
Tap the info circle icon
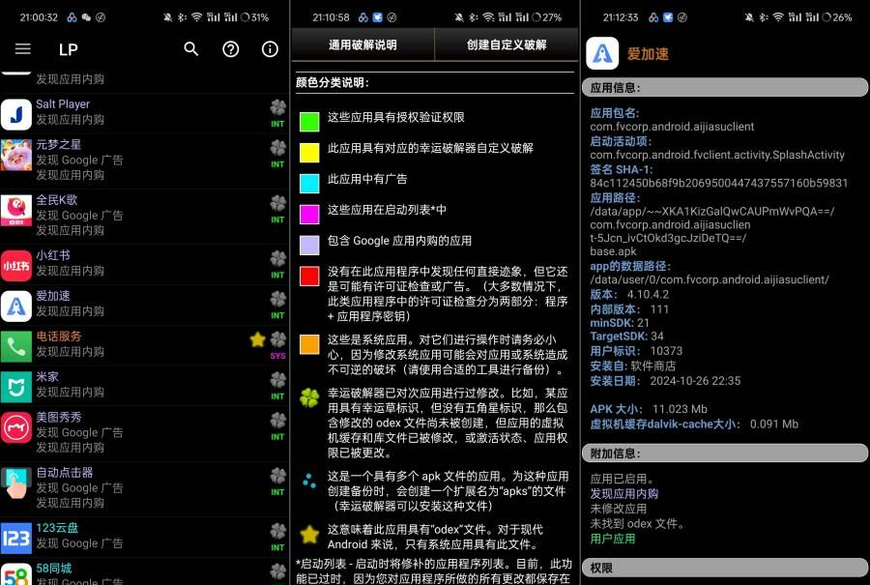[270, 49]
